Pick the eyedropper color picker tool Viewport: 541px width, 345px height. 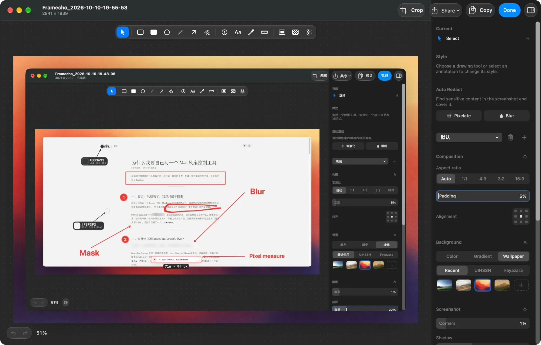tap(251, 32)
